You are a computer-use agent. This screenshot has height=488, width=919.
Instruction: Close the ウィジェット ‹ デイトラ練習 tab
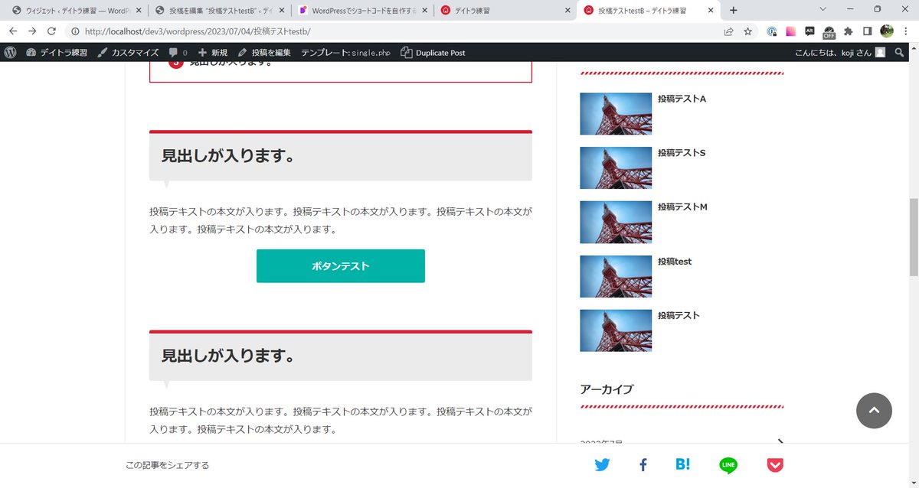[x=138, y=11]
